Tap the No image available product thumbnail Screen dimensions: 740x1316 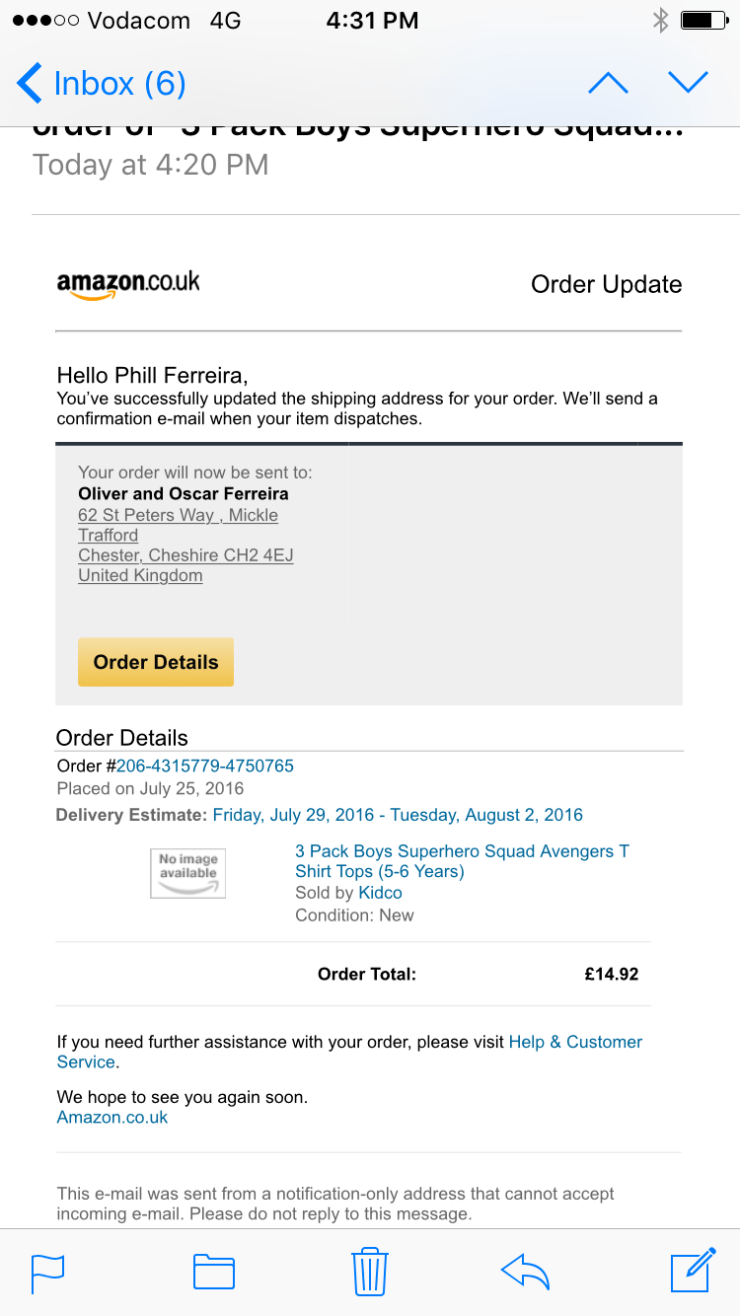click(187, 873)
